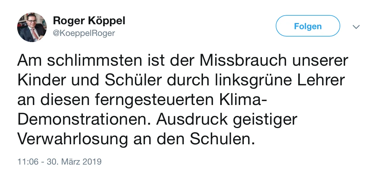
Task: Click Roger Köppel's profile avatar photo
Action: click(x=32, y=27)
